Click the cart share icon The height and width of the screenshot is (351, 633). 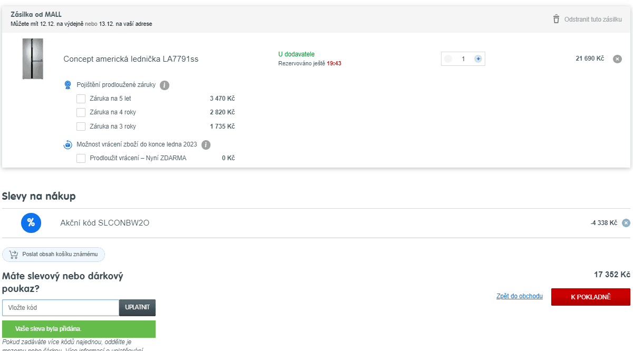[14, 255]
